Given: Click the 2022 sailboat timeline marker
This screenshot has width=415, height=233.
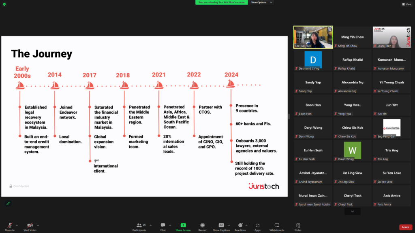Looking at the screenshot, I should coord(194,85).
